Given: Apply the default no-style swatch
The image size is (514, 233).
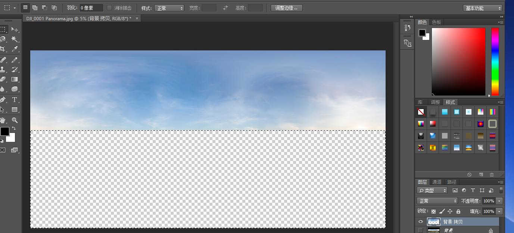Looking at the screenshot, I should tap(421, 112).
